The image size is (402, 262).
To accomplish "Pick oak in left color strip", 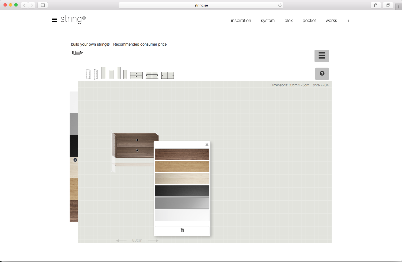I will point(74,189).
